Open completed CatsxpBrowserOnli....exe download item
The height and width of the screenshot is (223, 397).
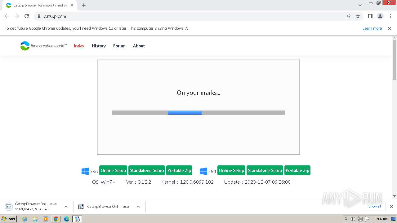[104, 207]
